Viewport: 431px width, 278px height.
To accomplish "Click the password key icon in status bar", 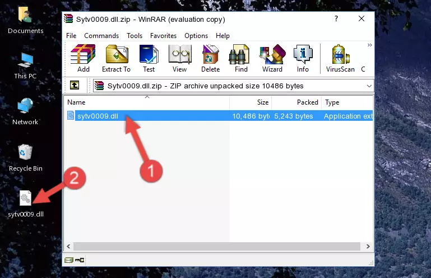I will coord(80,260).
